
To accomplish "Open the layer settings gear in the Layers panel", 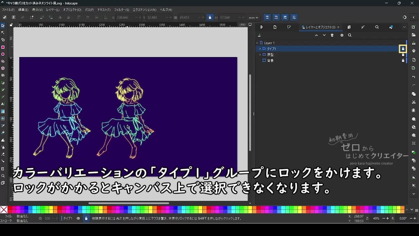I will 342,35.
